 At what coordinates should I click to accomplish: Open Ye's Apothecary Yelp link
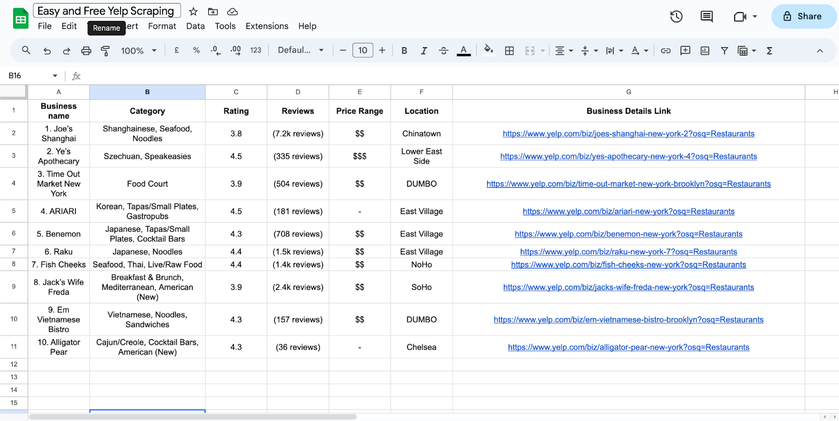pos(628,156)
